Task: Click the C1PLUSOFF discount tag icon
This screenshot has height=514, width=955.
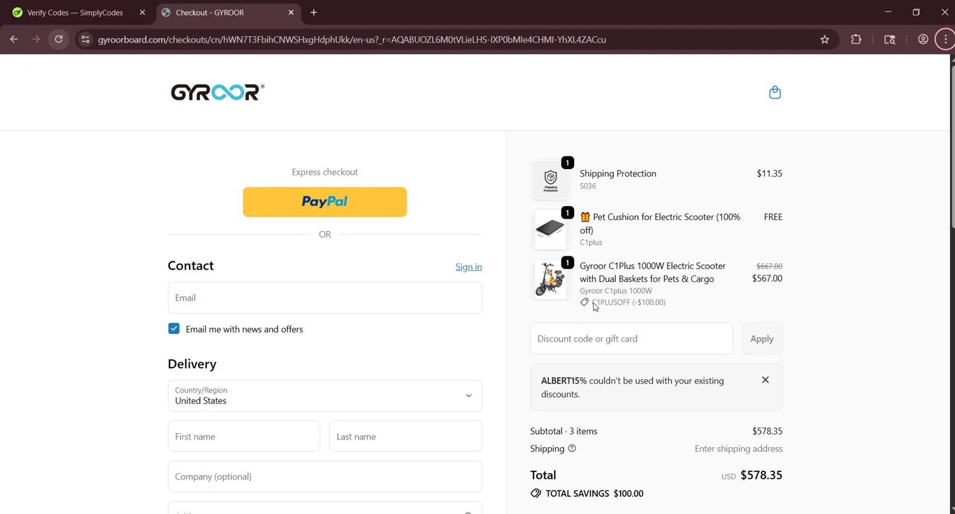Action: 584,302
